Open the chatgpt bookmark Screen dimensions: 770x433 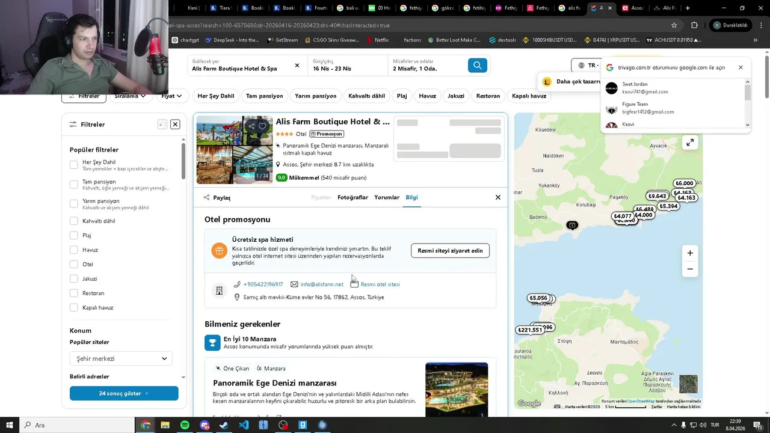(185, 40)
